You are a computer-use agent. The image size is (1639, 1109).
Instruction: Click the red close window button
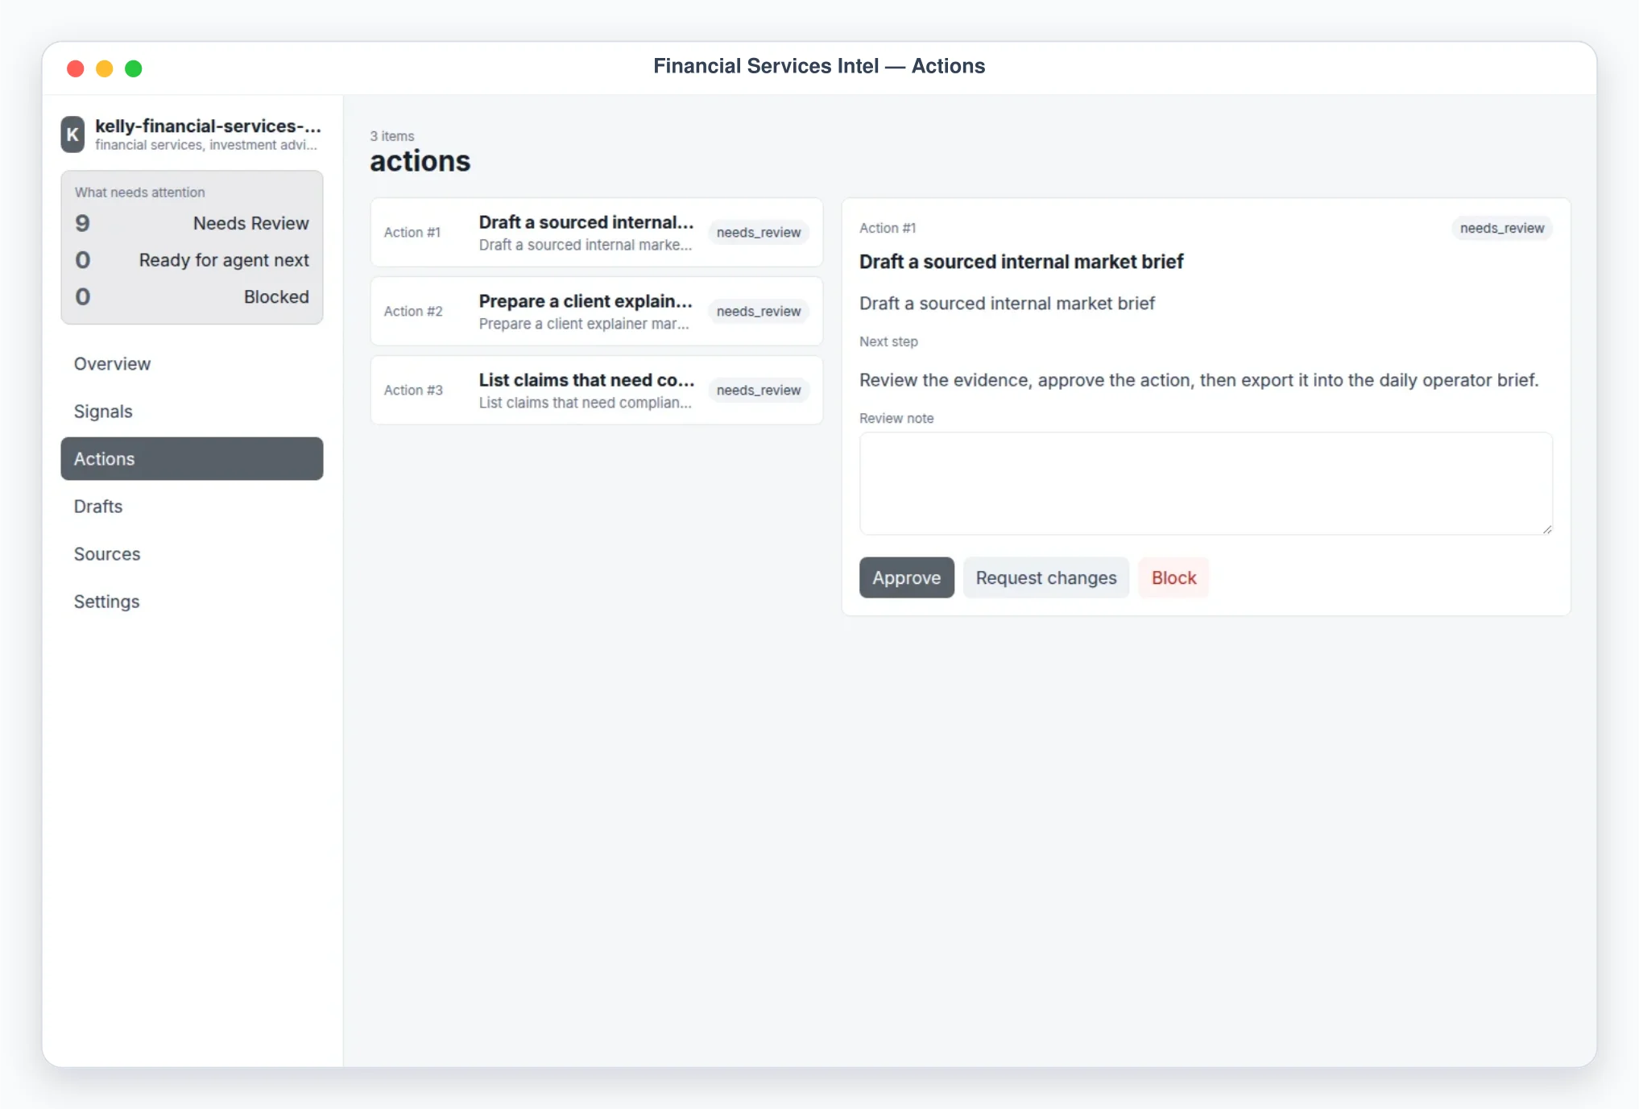coord(76,68)
